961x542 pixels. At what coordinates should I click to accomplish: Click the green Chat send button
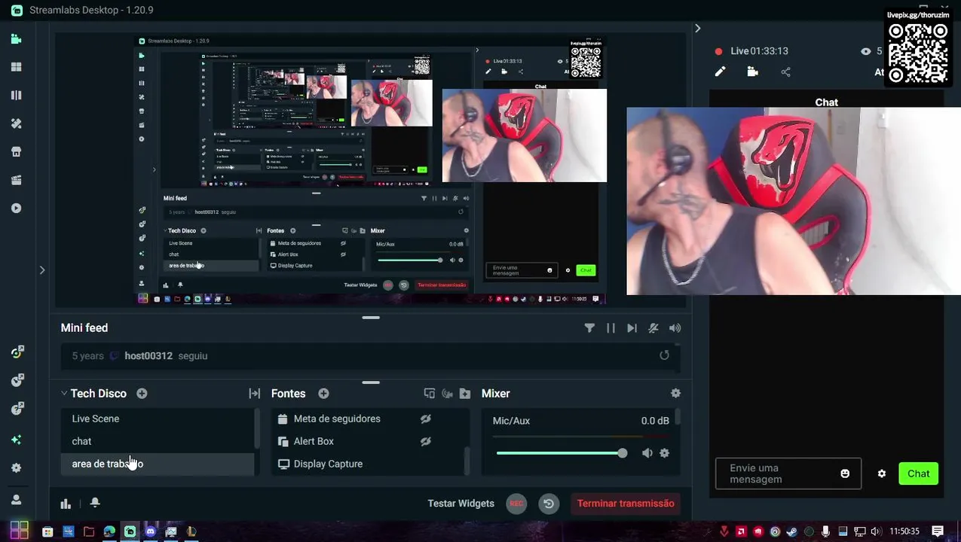point(918,473)
